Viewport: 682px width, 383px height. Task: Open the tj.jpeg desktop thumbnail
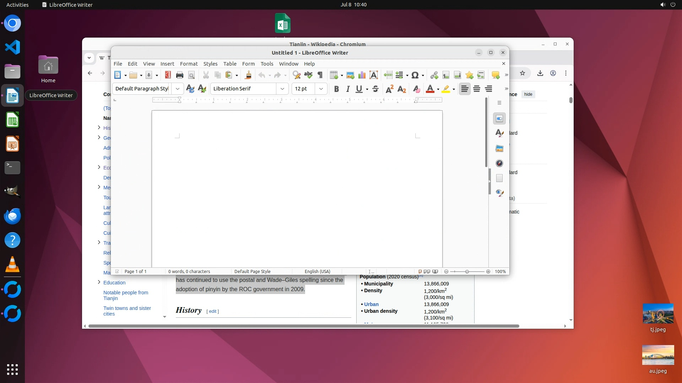pos(658,314)
